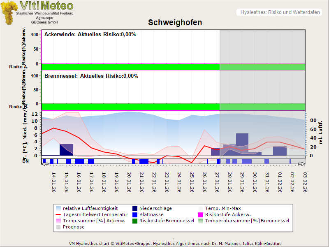Select the relative Luftfeuchtigkeit legend icon
Screen dimensions: 329x247
pyautogui.click(x=58, y=208)
